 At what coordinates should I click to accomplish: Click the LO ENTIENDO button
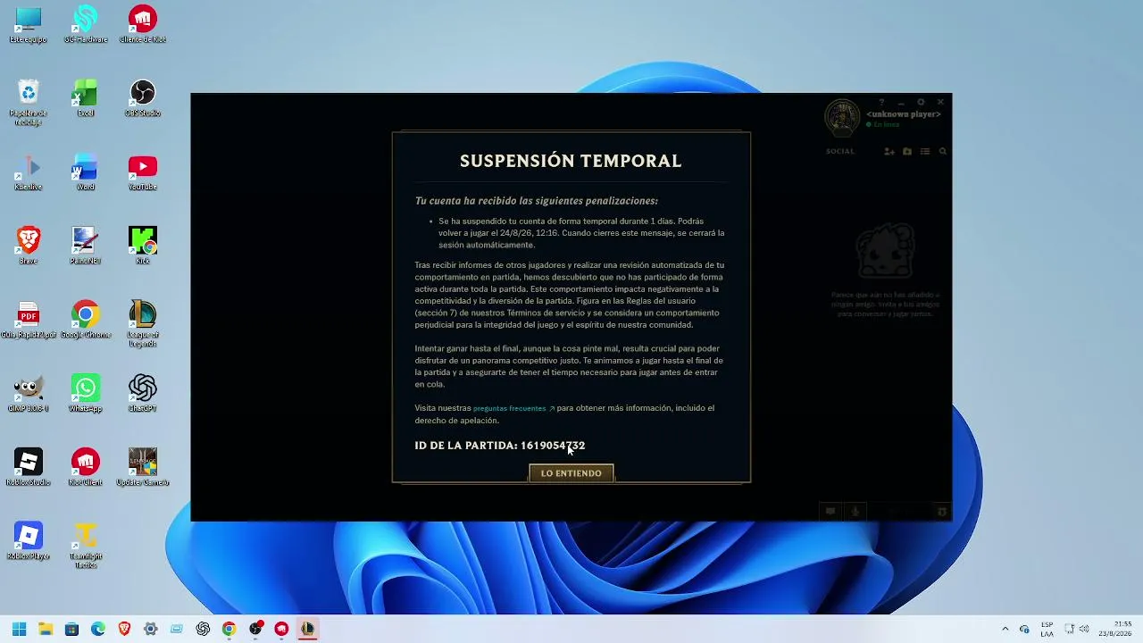tap(571, 473)
